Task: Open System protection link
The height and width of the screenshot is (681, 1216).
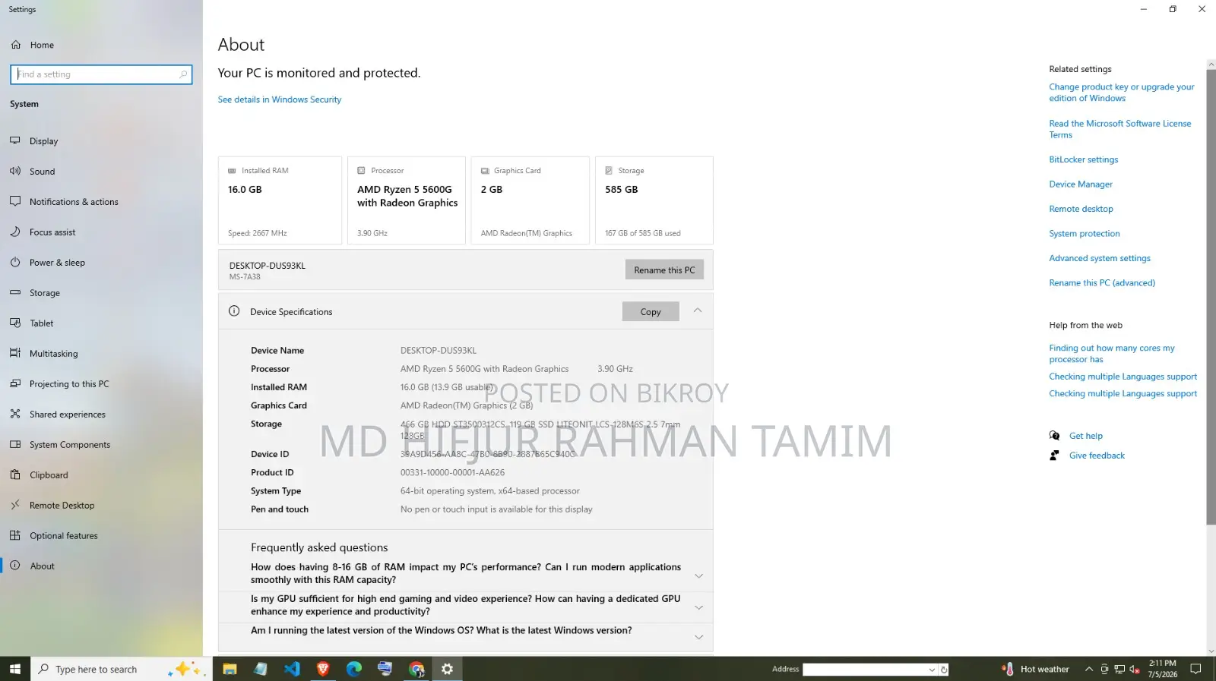Action: [1085, 234]
